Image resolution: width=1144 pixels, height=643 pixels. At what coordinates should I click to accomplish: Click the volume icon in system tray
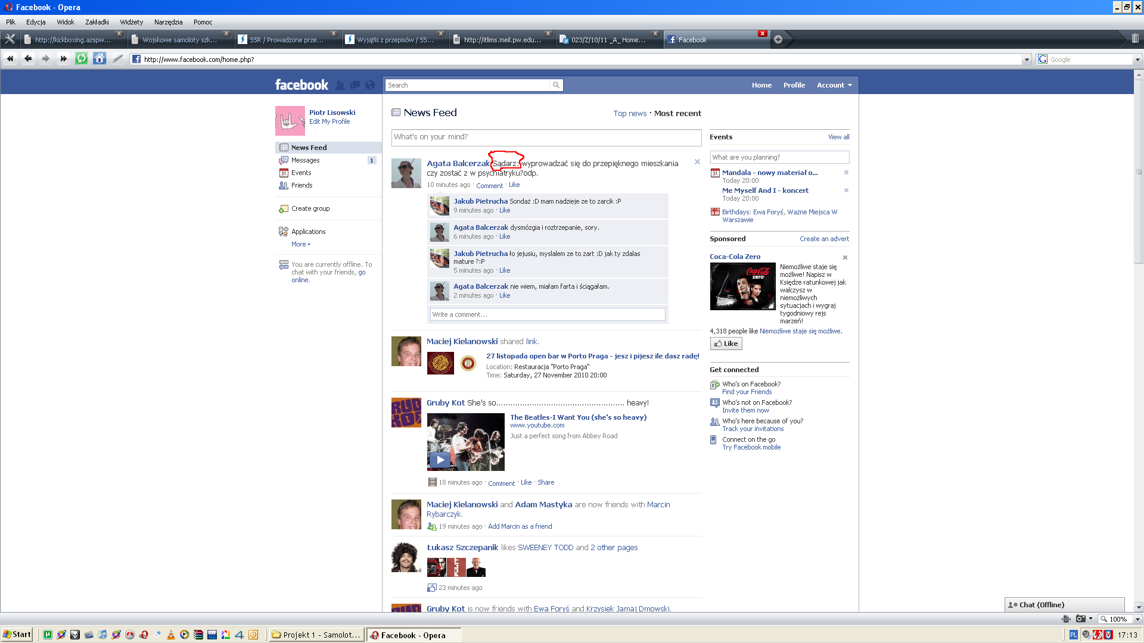point(1086,635)
